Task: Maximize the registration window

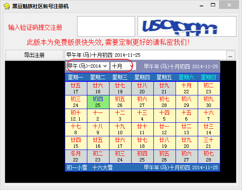Action: pos(213,5)
